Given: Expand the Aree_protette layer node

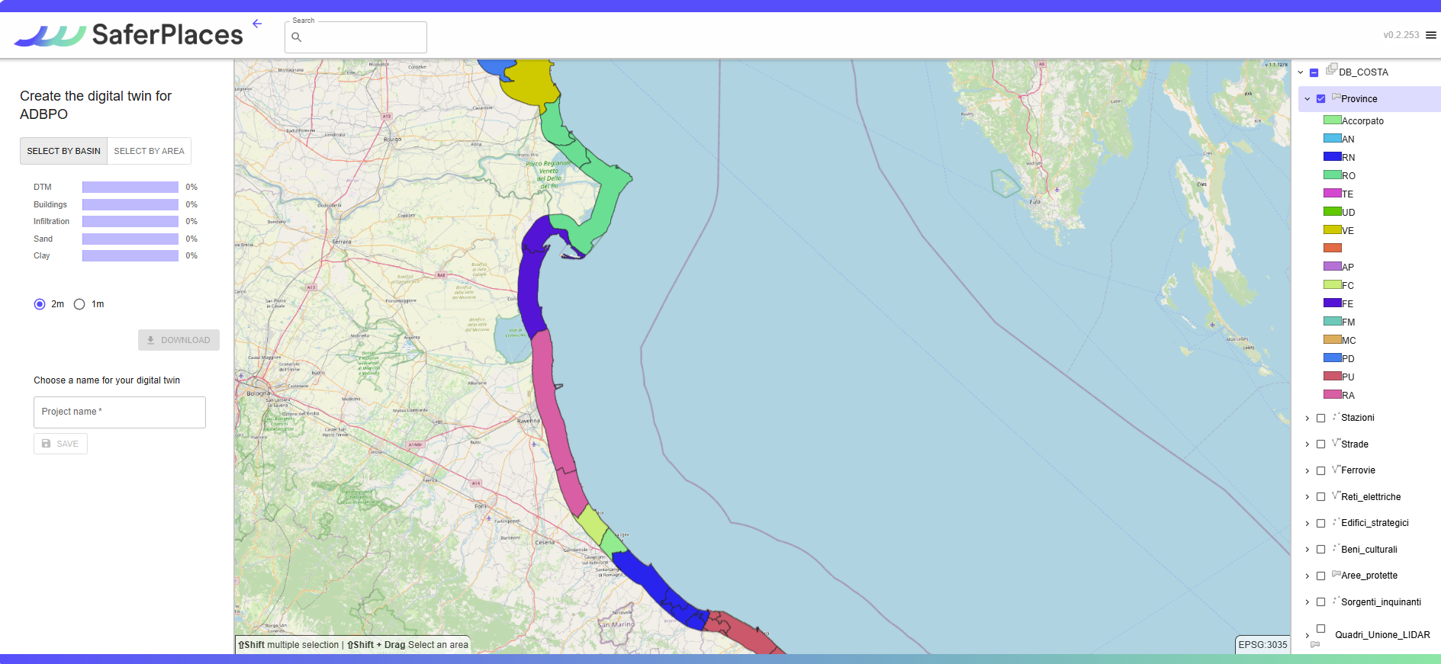Looking at the screenshot, I should point(1307,576).
